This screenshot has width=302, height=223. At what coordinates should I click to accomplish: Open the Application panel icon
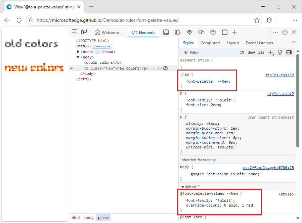click(225, 32)
